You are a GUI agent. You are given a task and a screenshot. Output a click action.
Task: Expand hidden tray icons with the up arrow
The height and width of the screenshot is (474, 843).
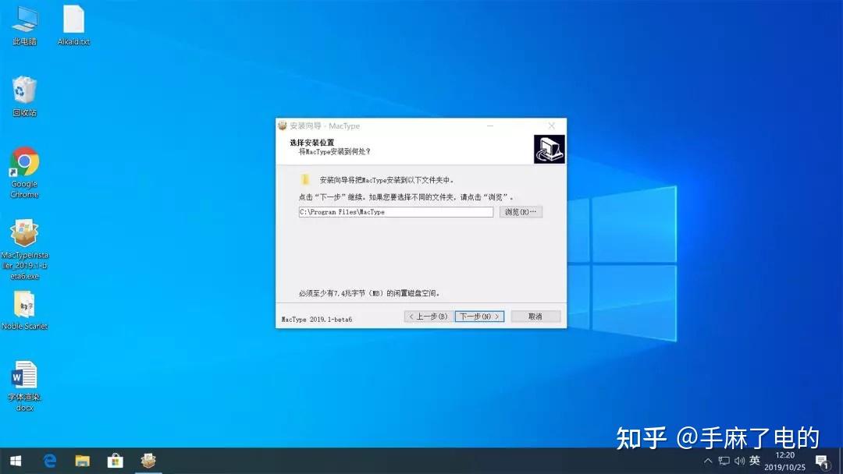point(708,461)
